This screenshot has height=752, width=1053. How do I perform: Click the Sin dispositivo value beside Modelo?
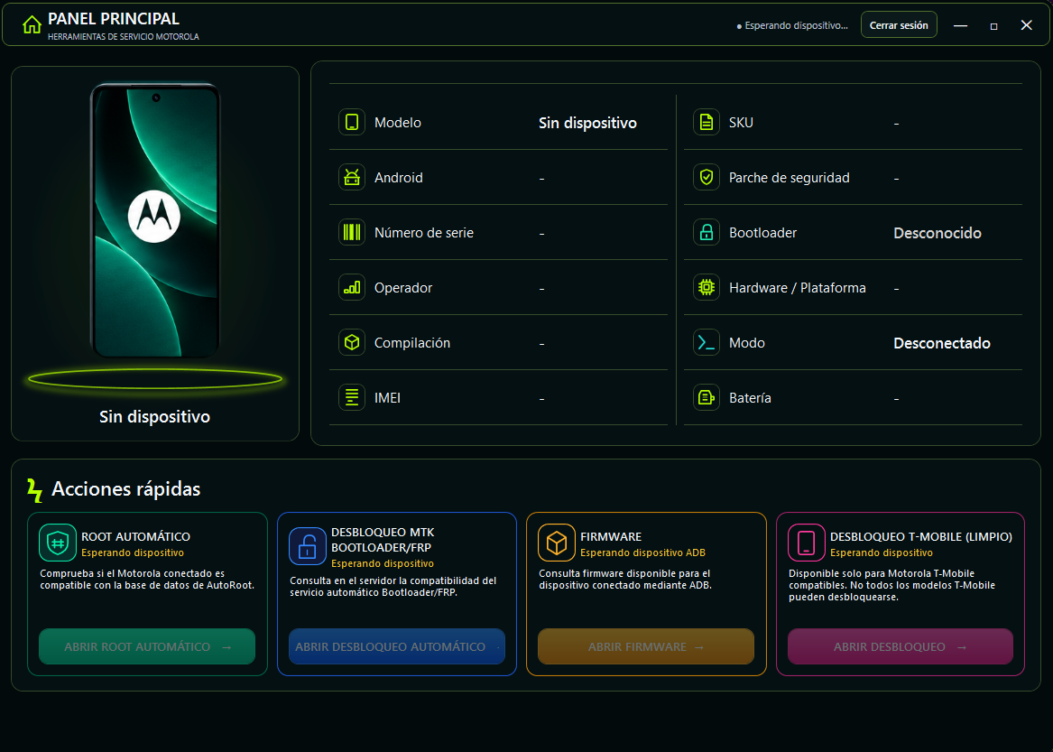tap(587, 123)
